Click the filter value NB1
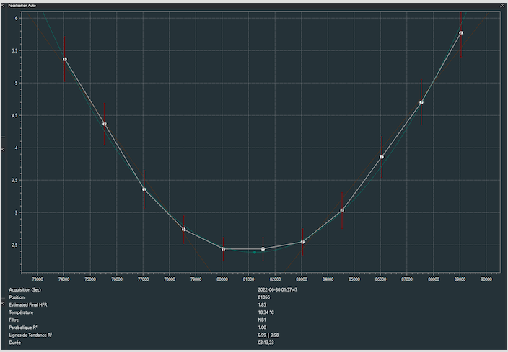The image size is (508, 352). (262, 320)
